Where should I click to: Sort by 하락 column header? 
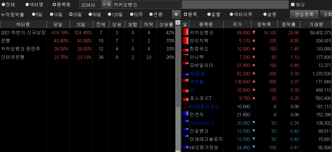pos(149,25)
